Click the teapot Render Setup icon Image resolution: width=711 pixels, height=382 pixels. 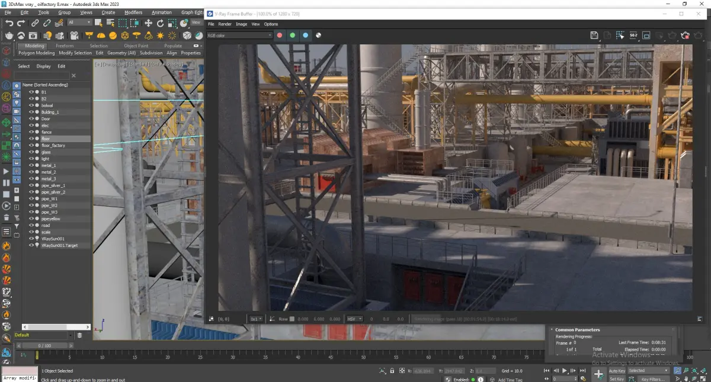(x=9, y=36)
